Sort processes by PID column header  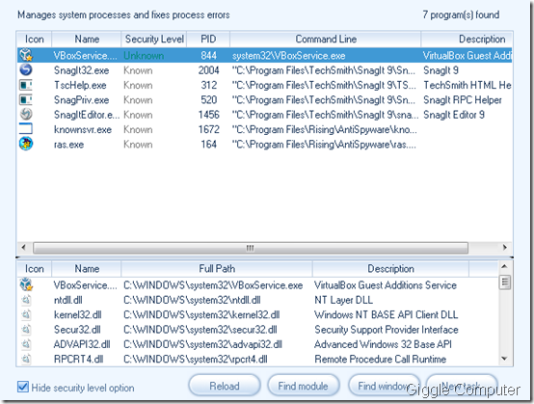click(208, 40)
